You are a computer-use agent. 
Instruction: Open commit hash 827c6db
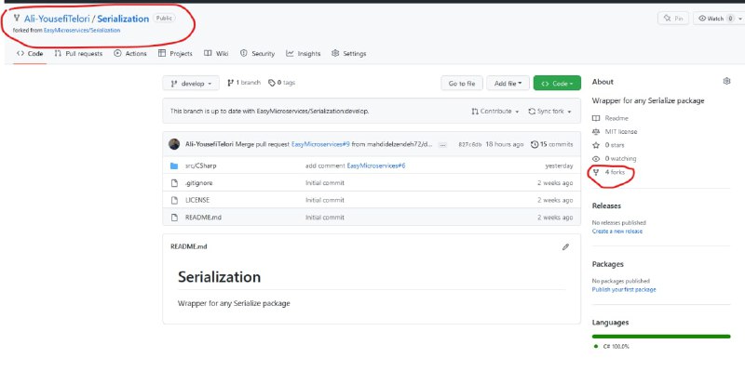[470, 144]
